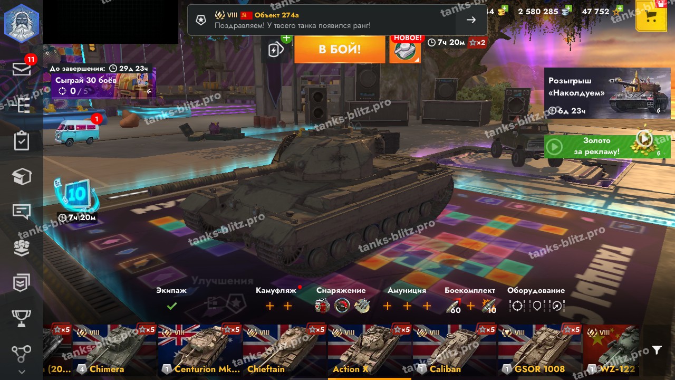Click the tank carousel filter funnel icon
Screen dimensions: 675x380
[x=657, y=350]
